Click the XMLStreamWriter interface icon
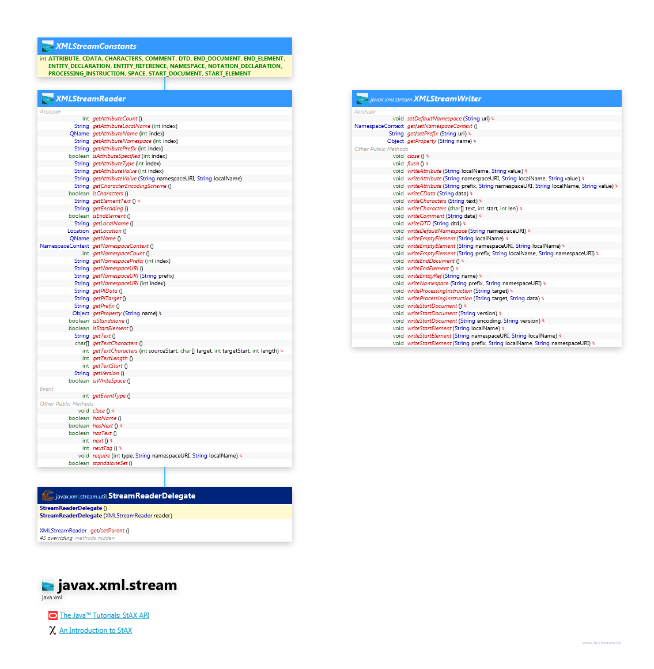Screen dimensions: 654x669 362,99
